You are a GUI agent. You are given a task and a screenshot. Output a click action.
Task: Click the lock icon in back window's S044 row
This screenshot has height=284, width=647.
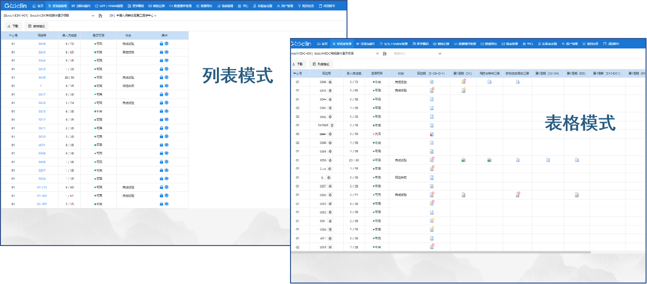(x=161, y=61)
